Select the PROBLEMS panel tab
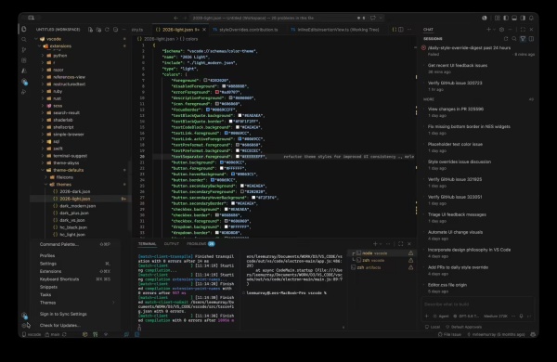Viewport: 557px width, 362px height. click(x=197, y=244)
